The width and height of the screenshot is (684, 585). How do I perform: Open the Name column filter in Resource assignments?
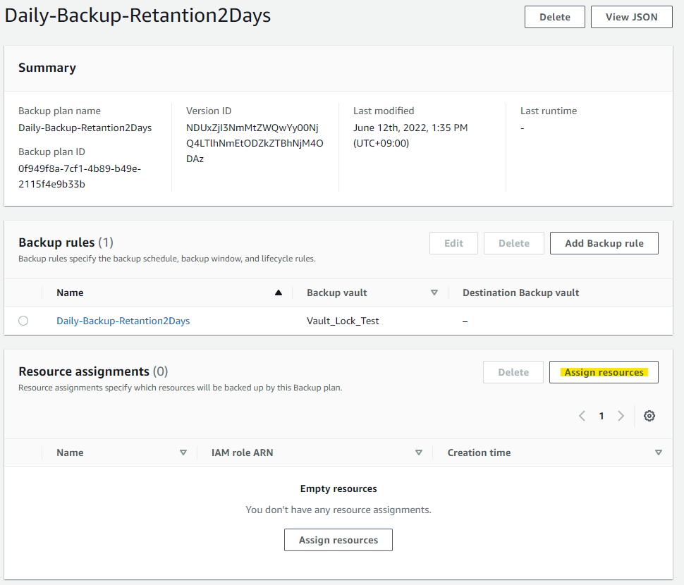[x=183, y=452]
